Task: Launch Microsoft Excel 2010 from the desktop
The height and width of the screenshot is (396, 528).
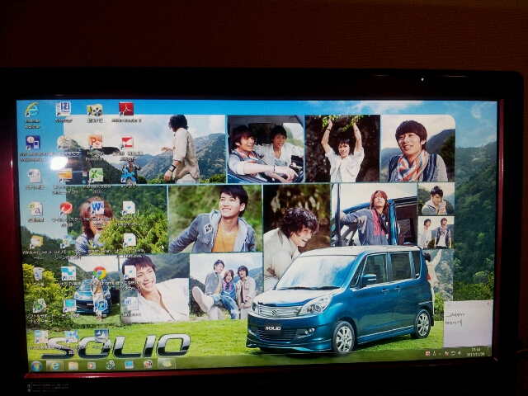Action: click(97, 181)
